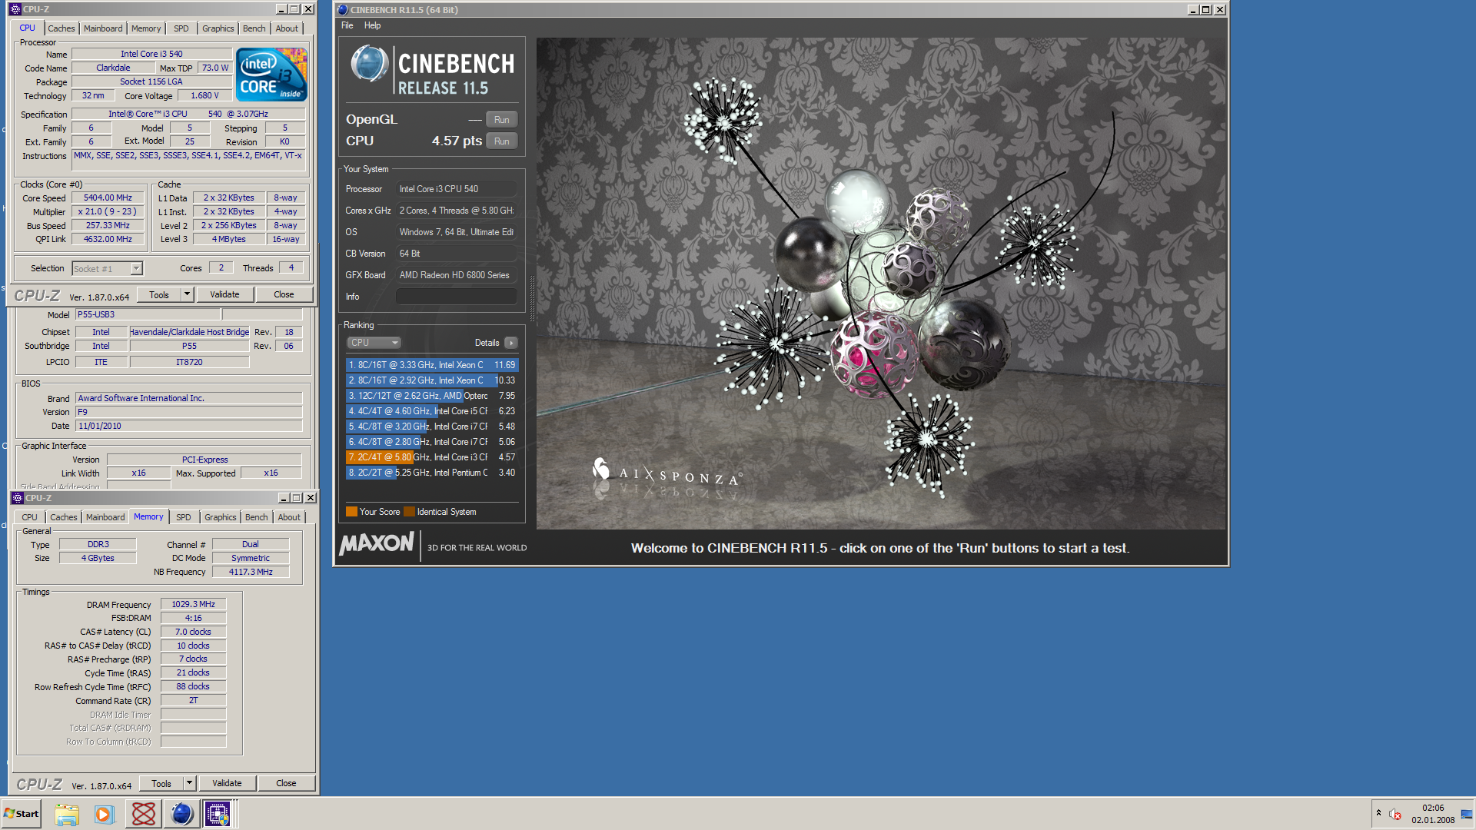Click the BIOS Brand field Award Software
The width and height of the screenshot is (1476, 830).
point(189,398)
